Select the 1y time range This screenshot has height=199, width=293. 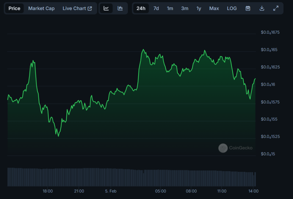(x=199, y=8)
